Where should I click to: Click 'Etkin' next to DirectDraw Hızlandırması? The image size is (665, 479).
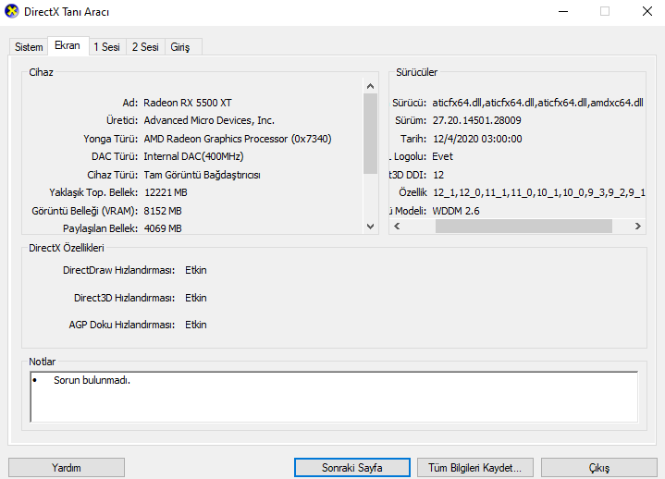coord(196,270)
